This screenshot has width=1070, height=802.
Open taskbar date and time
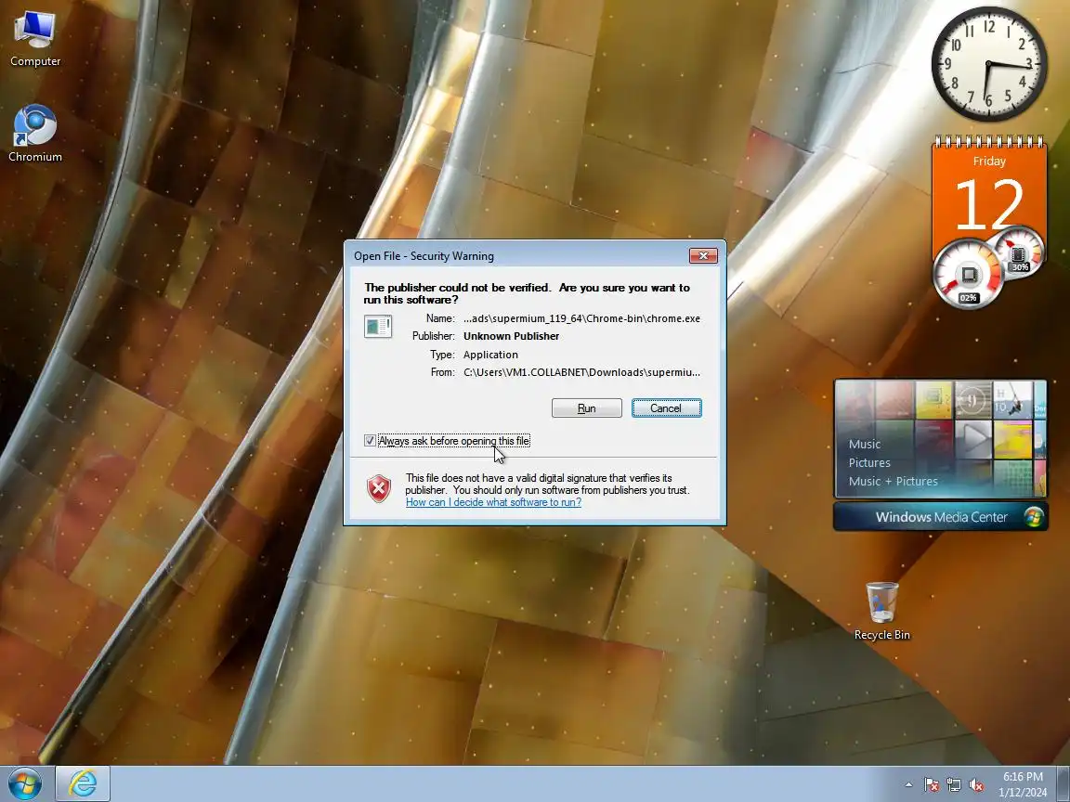[1023, 784]
